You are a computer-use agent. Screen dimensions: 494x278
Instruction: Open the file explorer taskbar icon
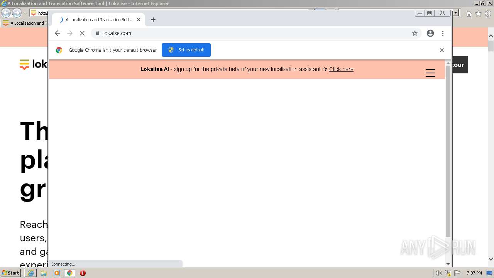[44, 273]
